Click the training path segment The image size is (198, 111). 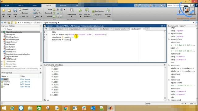pyautogui.click(x=27, y=23)
